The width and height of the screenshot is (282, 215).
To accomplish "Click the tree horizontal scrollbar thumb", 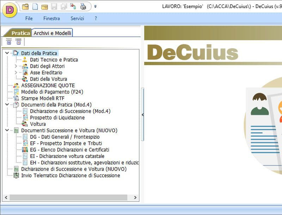I will coord(68,198).
